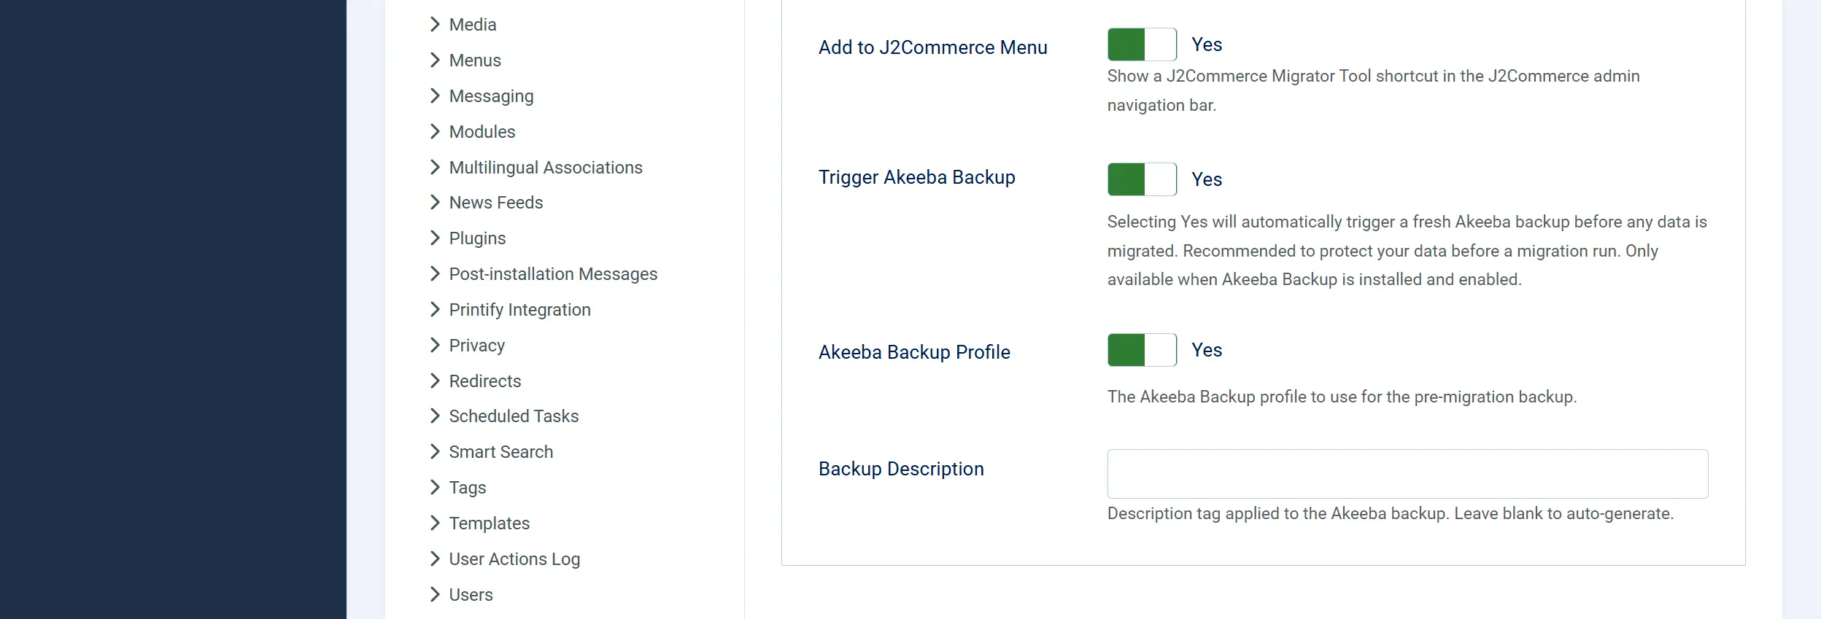
Task: Click the arrow icon beside Messaging
Action: pos(435,96)
